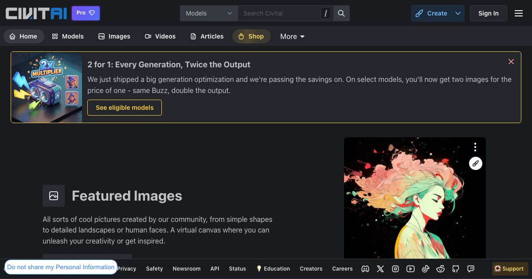Click See eligible models button
The image size is (532, 279).
tap(125, 108)
